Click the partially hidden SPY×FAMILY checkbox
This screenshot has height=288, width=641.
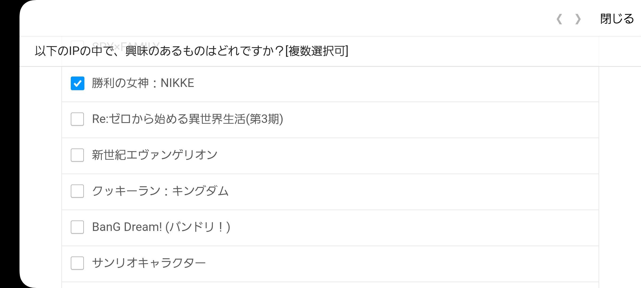(x=77, y=43)
